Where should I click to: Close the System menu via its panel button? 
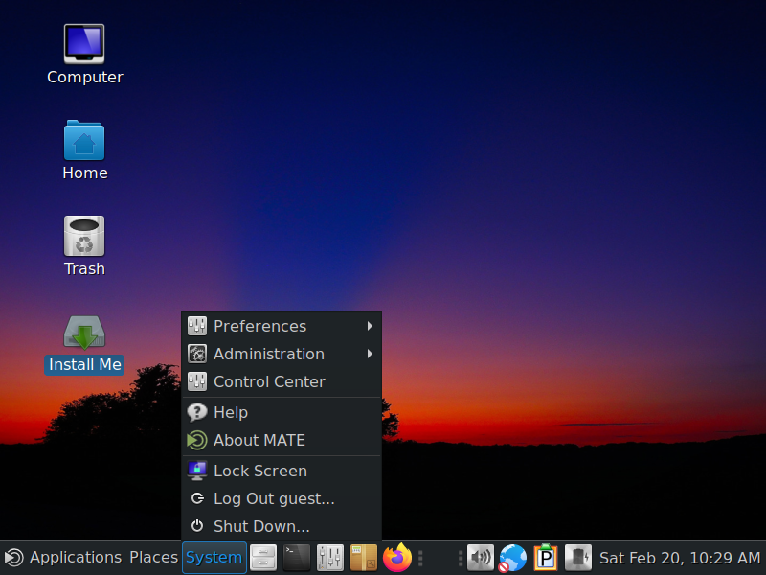[214, 558]
